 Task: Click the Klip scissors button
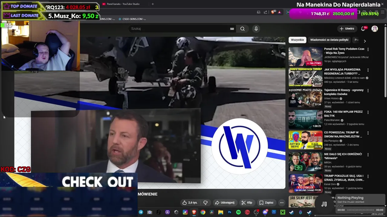[x=247, y=203]
